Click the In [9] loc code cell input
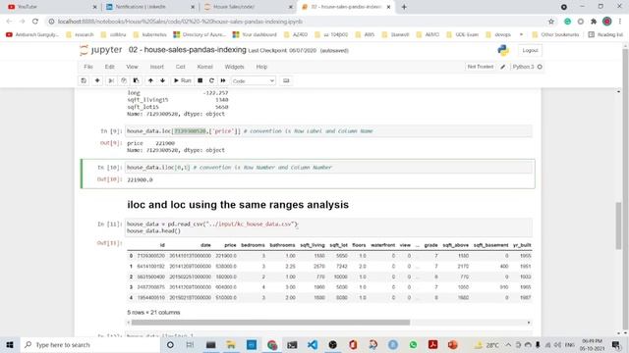 [x=328, y=131]
